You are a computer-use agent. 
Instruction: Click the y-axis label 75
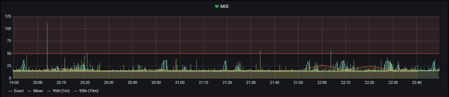click(9, 41)
